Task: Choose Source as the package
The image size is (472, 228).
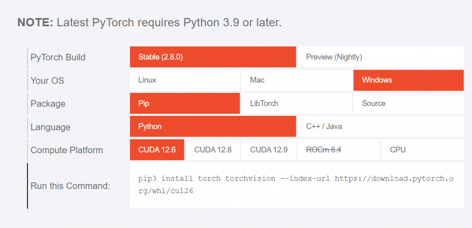Action: 408,103
